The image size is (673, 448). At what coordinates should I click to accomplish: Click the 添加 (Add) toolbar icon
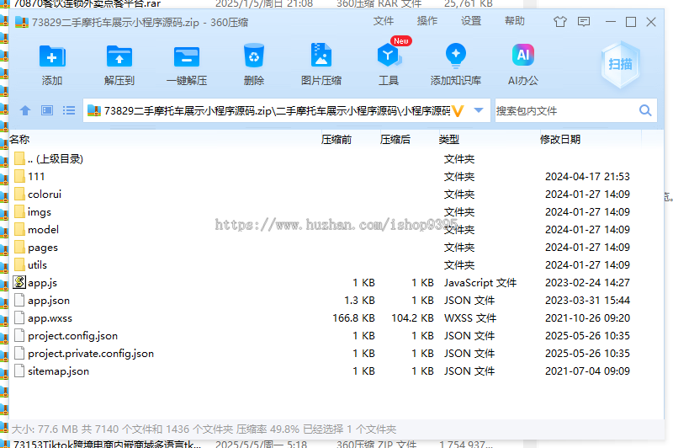coord(52,56)
